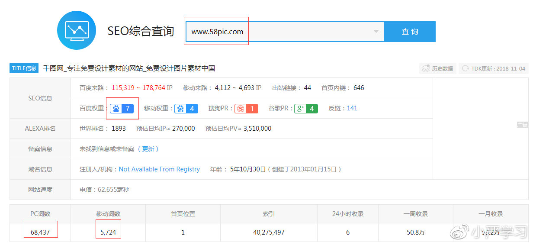
Task: Click the 世界排名 1893 value
Action: coord(119,129)
